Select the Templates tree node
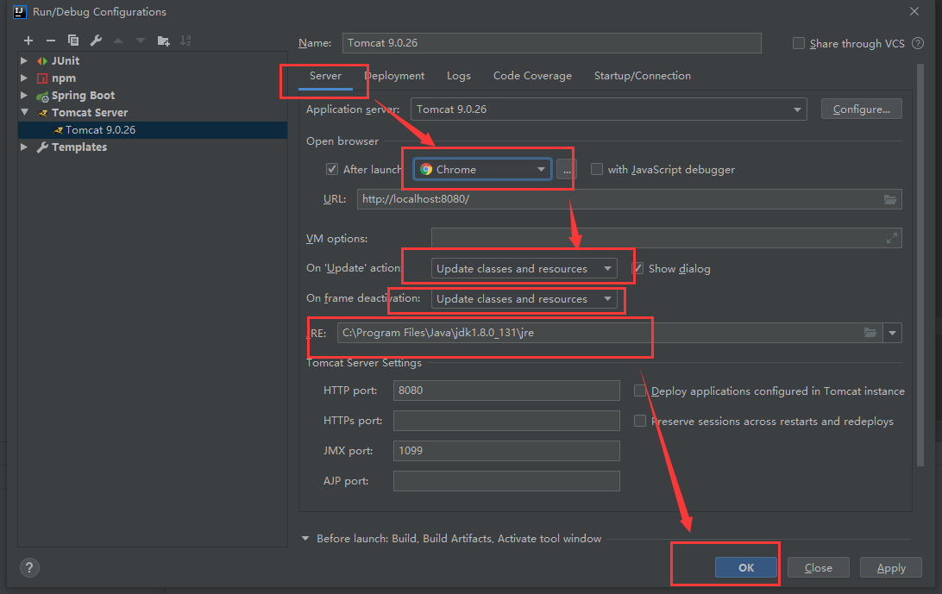Screen dimensions: 942x594 [x=78, y=147]
